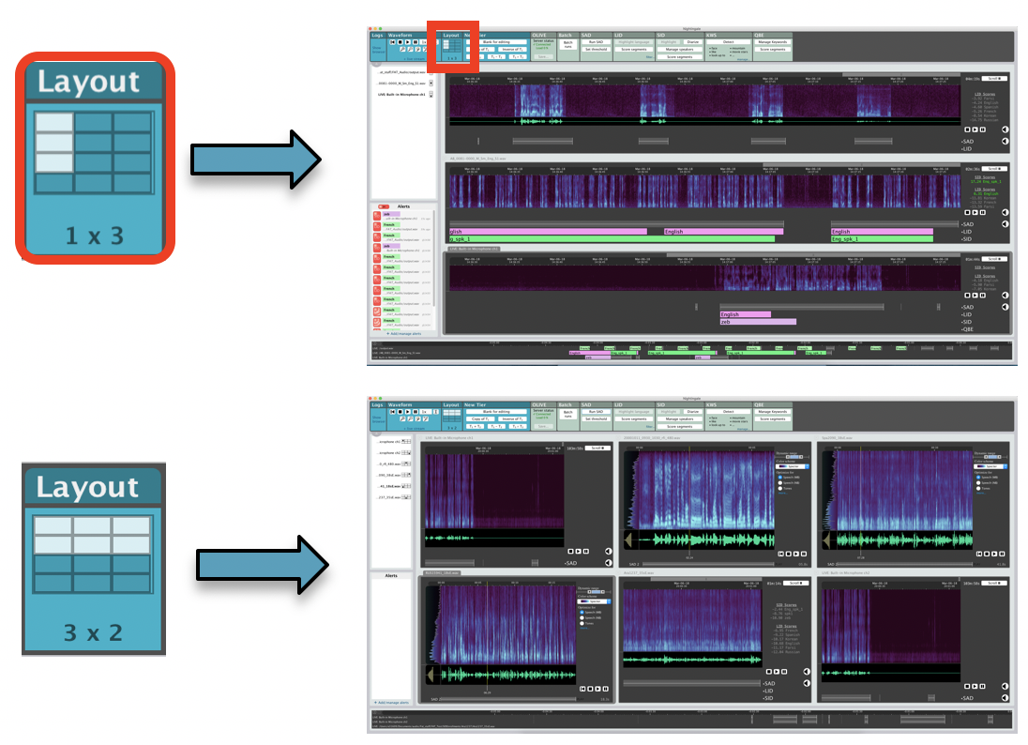The height and width of the screenshot is (745, 1028).
Task: Click the large 3 x 2 Layout icon
Action: point(92,557)
